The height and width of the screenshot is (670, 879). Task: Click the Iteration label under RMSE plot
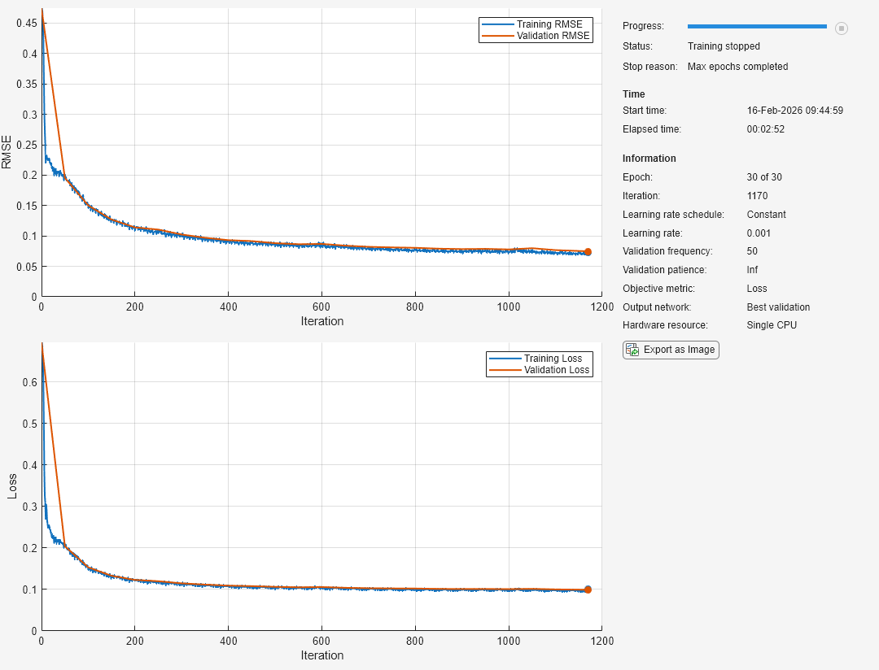tap(321, 321)
